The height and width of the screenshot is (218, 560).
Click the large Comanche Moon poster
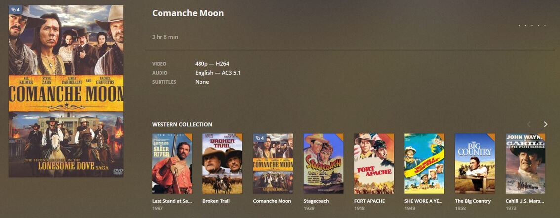pos(66,91)
